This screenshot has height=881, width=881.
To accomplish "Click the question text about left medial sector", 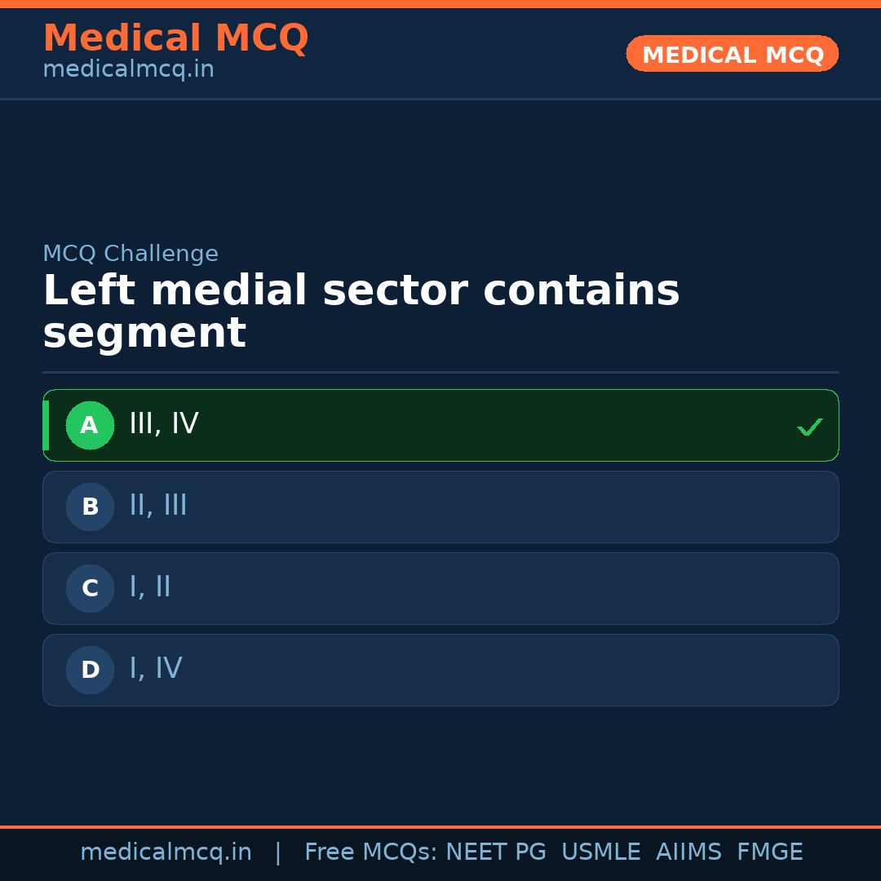I will pos(361,310).
